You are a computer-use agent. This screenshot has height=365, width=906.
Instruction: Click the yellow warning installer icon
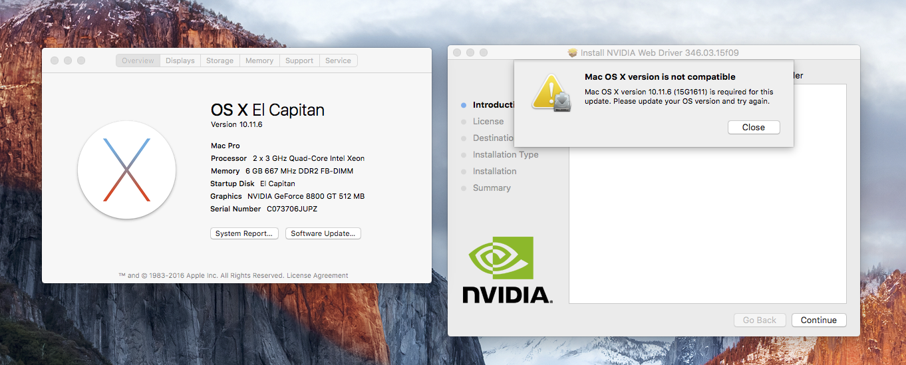[x=551, y=92]
